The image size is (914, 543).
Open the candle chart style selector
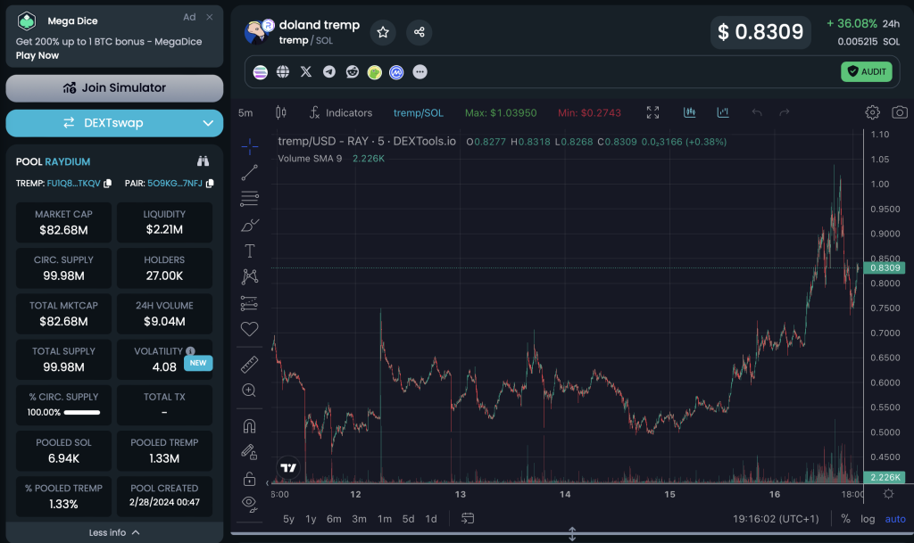click(x=281, y=112)
